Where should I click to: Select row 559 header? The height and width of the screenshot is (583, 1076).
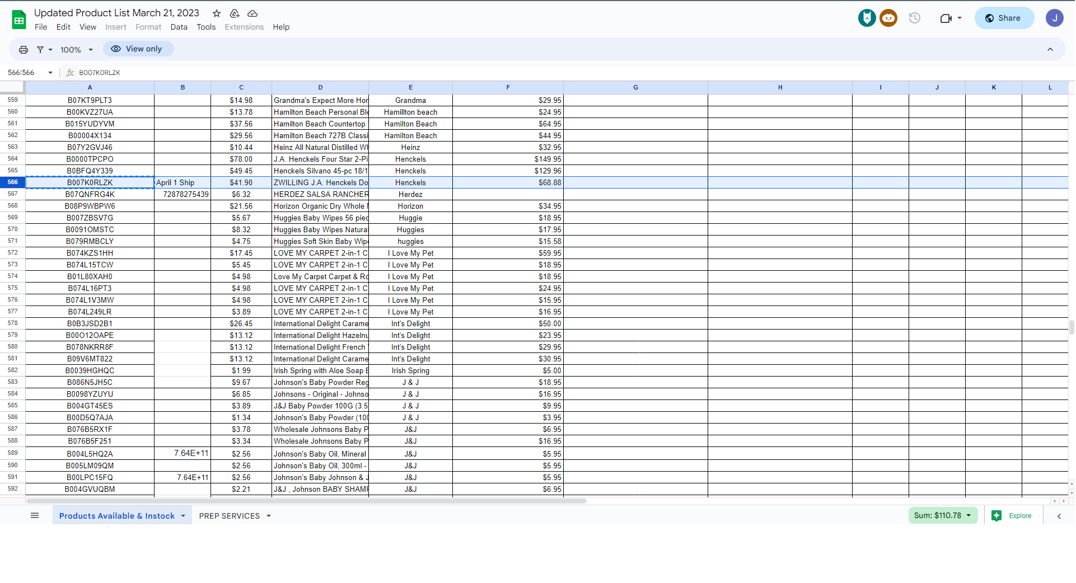pos(12,100)
